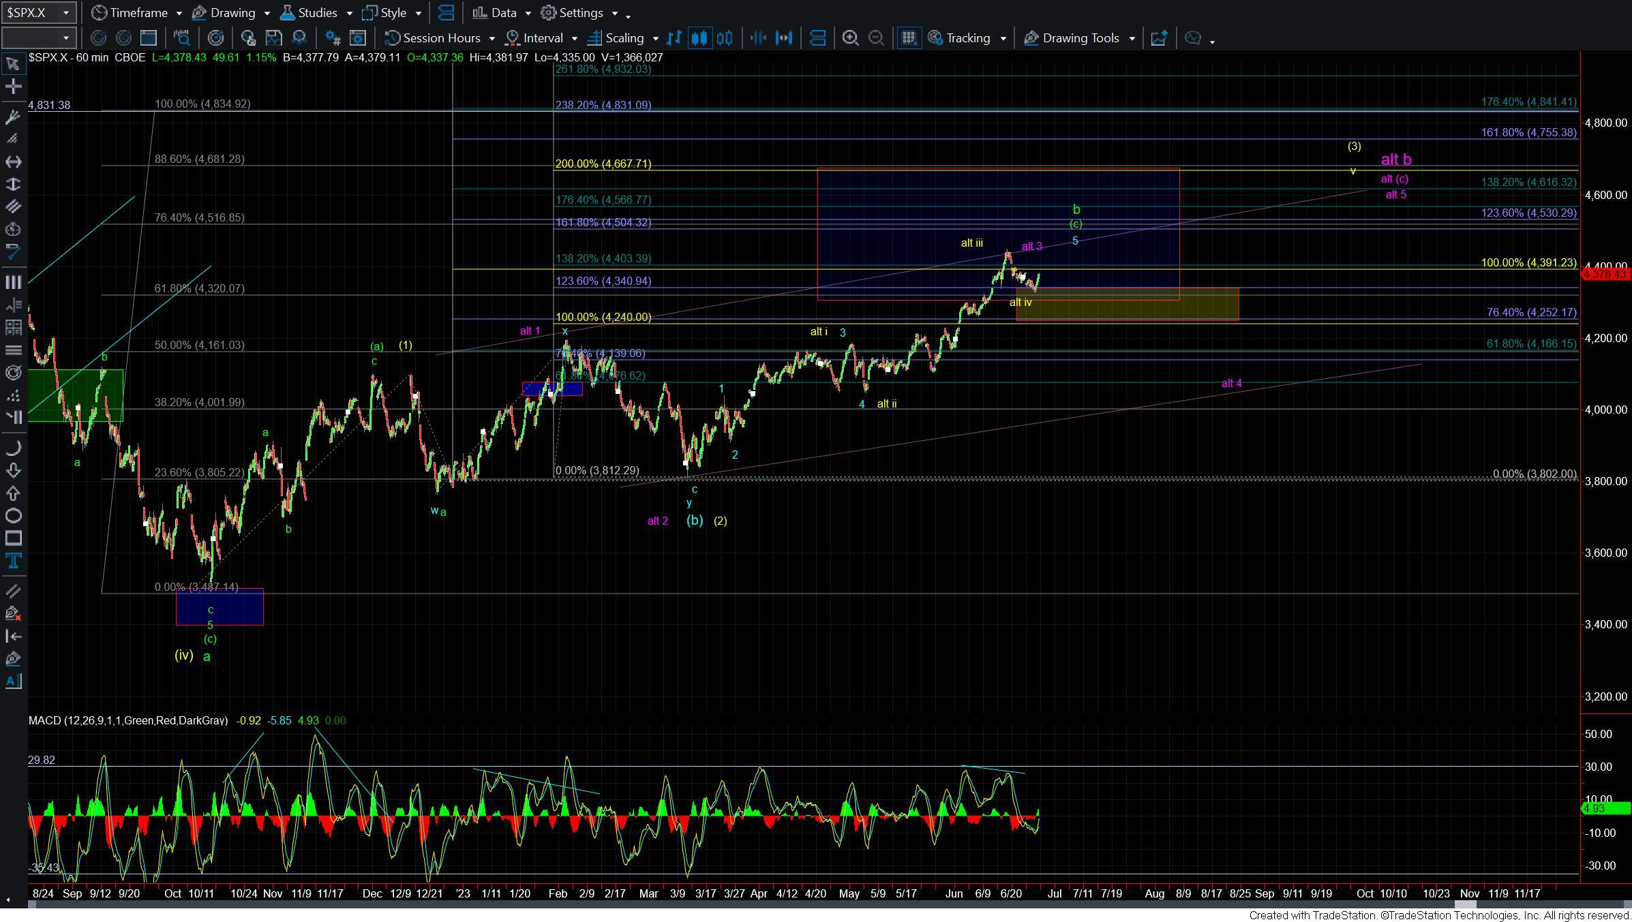The width and height of the screenshot is (1632, 922).
Task: Open the Timeframe menu
Action: pyautogui.click(x=138, y=13)
